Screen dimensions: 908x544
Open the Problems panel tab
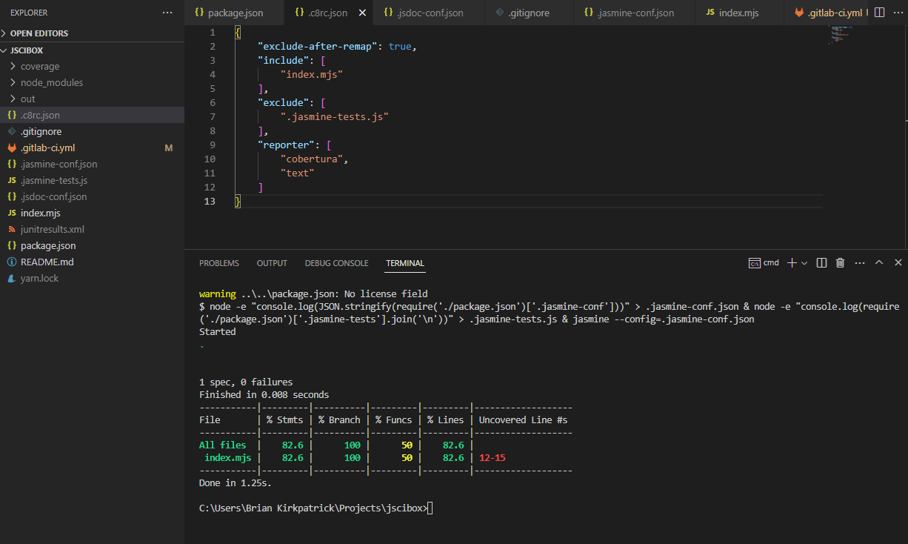(219, 263)
